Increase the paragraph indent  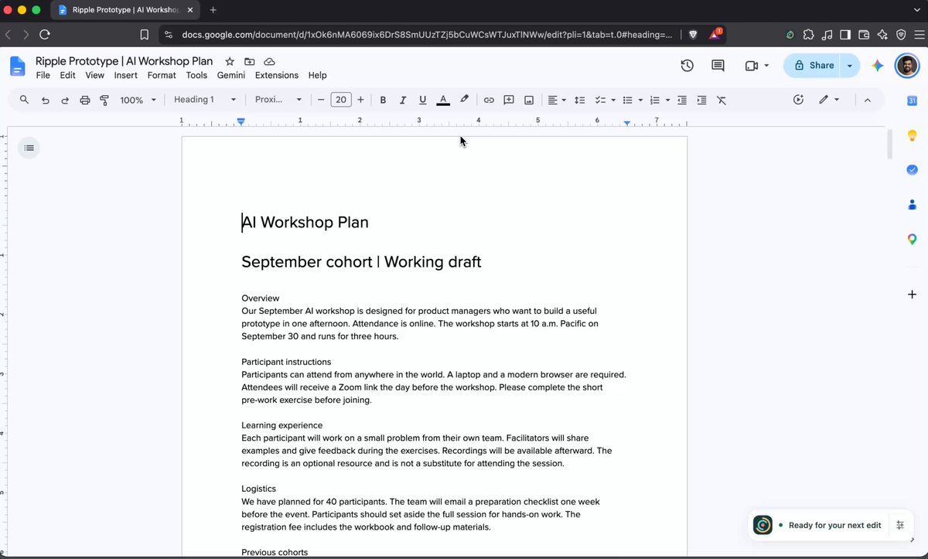(701, 100)
